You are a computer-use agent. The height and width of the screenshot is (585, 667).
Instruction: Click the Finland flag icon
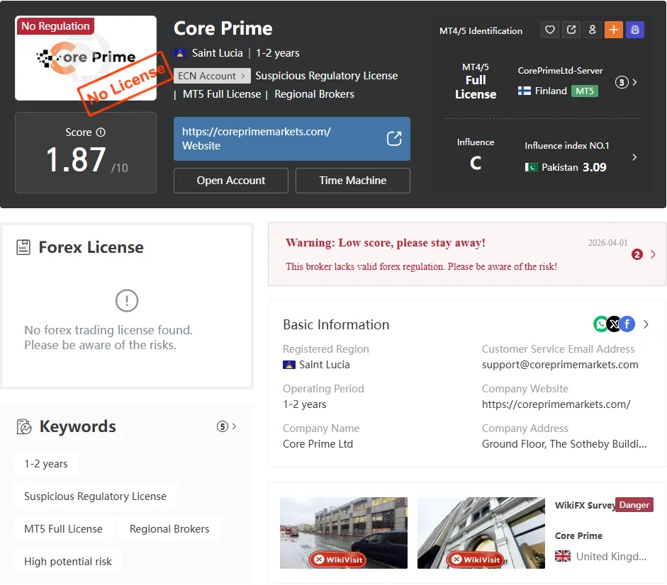(524, 91)
